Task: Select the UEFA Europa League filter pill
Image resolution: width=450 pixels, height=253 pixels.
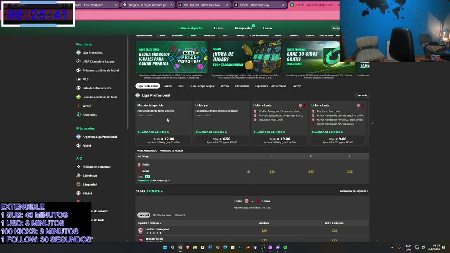Action: pos(202,86)
